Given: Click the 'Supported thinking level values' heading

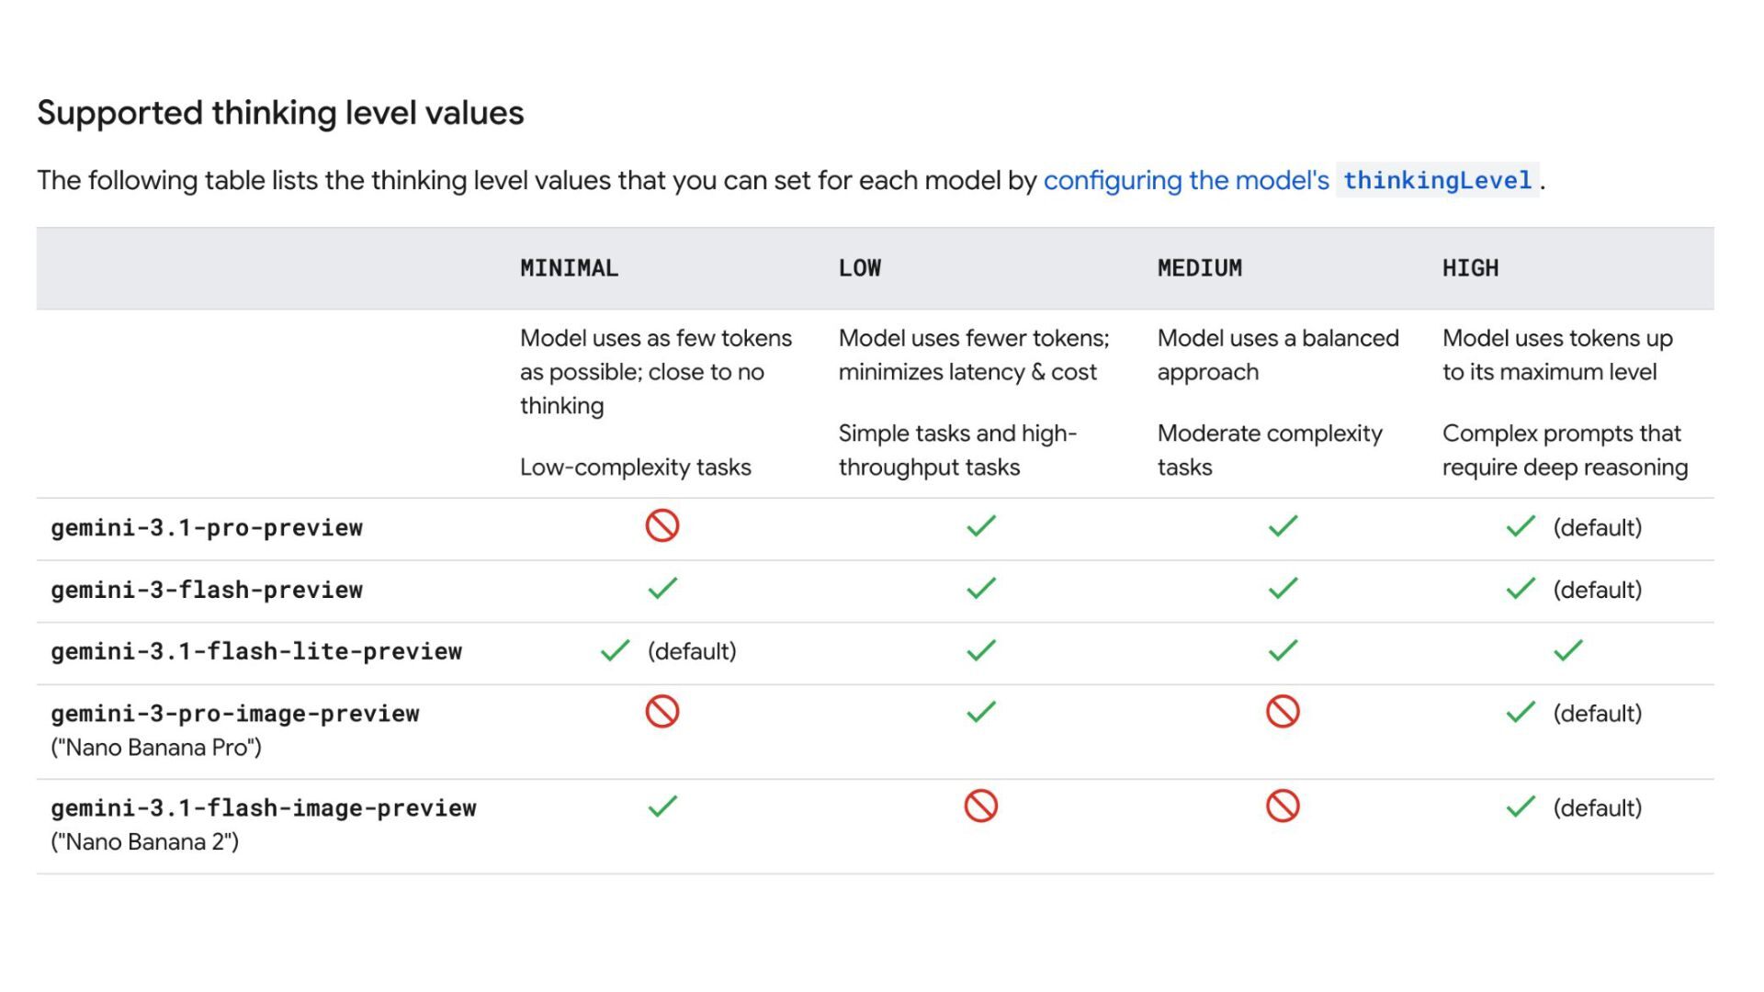Looking at the screenshot, I should [280, 113].
